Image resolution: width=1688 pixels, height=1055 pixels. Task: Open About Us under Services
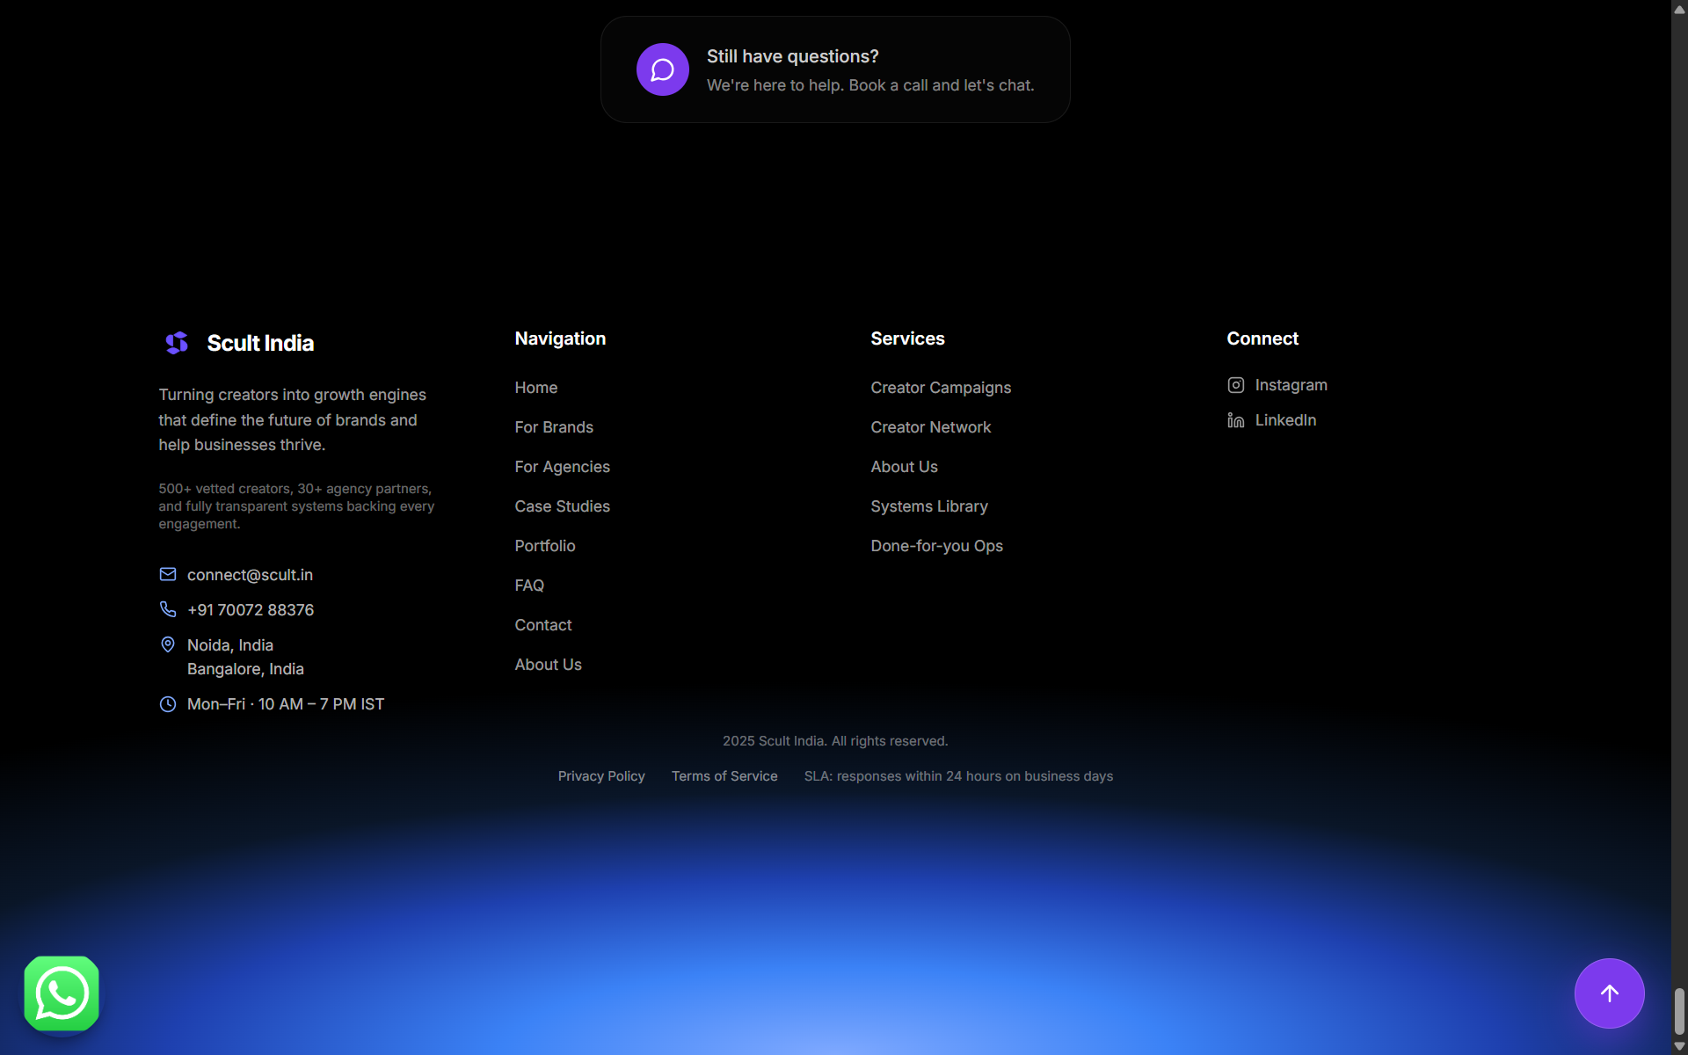coord(905,467)
